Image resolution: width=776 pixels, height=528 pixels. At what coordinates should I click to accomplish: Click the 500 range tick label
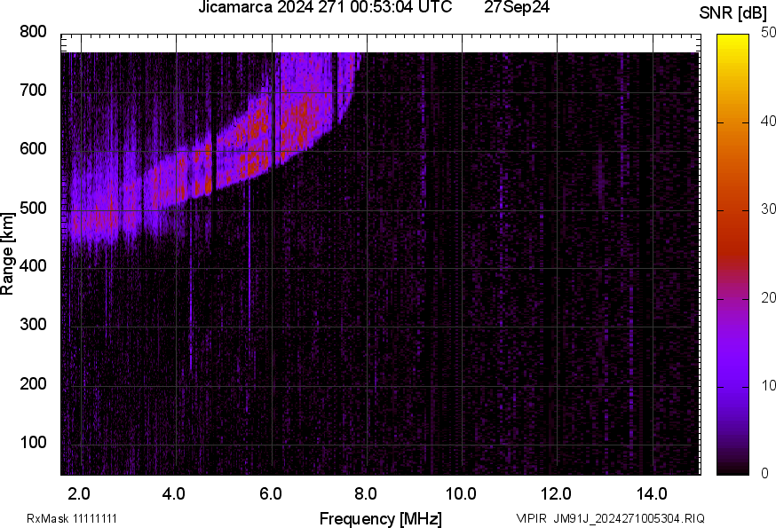34,209
